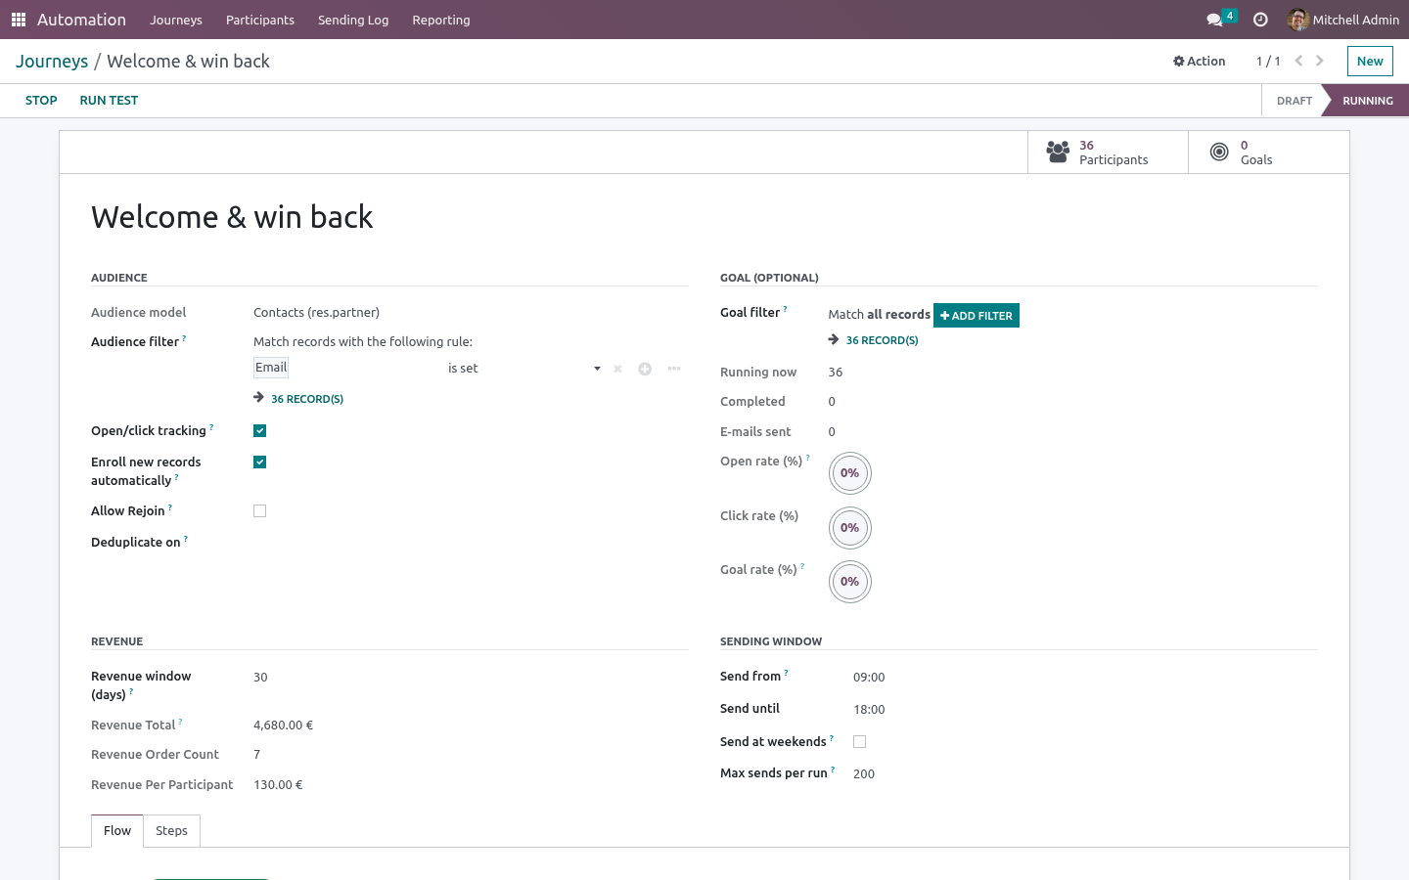Open the Action gear menu
This screenshot has width=1409, height=880.
(x=1200, y=61)
